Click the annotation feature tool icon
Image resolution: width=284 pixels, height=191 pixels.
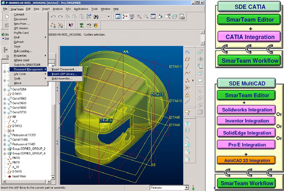[x=187, y=112]
